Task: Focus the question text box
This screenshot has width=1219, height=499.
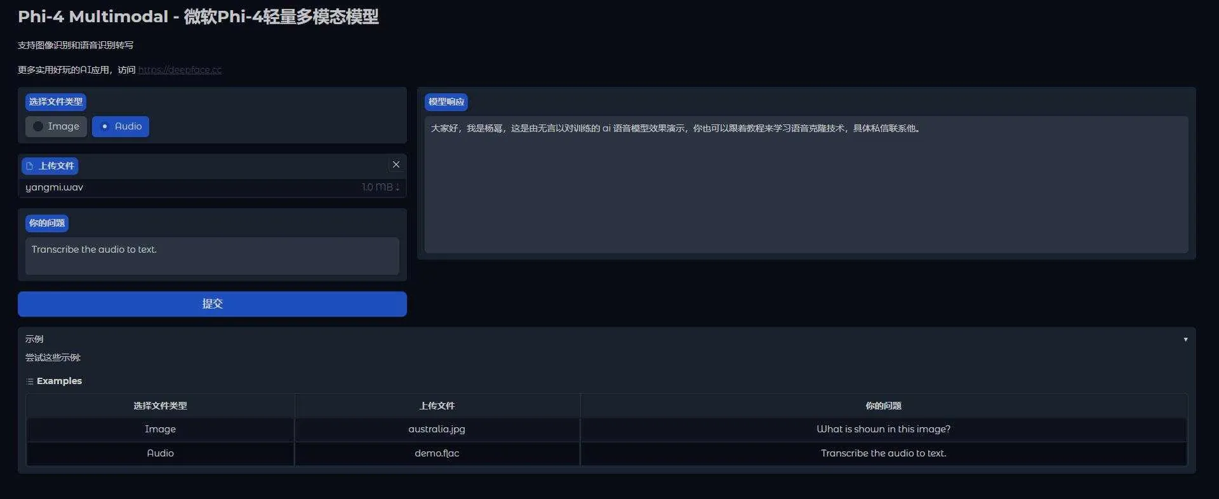Action: (x=212, y=256)
